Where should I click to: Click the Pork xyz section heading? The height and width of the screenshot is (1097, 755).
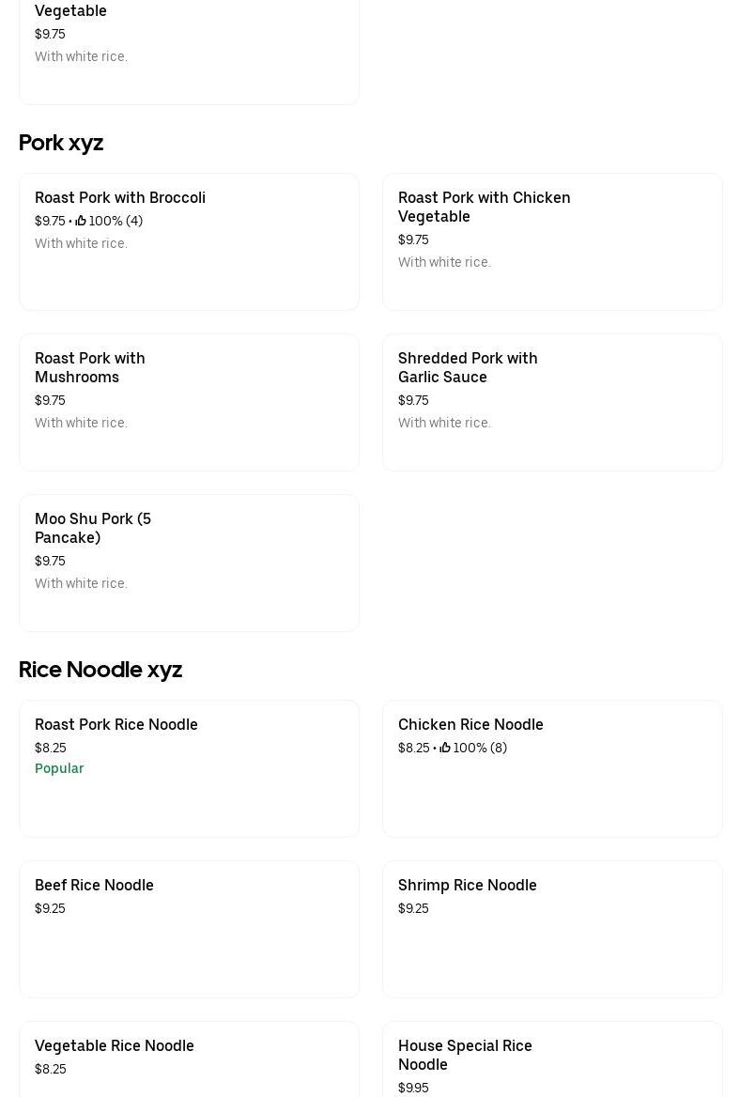click(61, 143)
